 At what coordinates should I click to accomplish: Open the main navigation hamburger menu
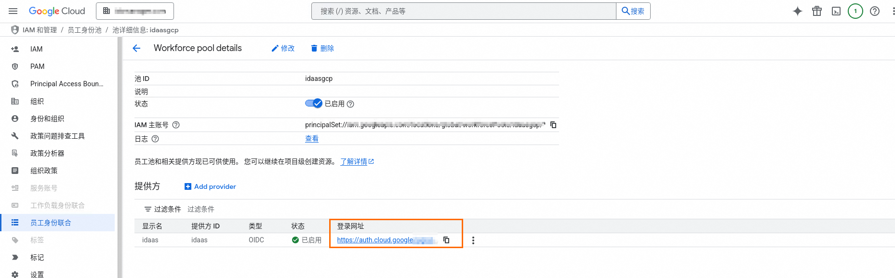(13, 11)
